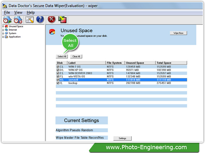Screen dimensions: 205x153
Task: Expand the Application tree node
Action: (3, 37)
